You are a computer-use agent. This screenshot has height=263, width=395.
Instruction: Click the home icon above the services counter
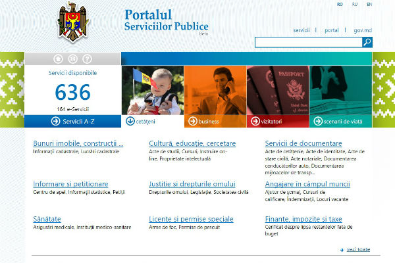click(x=58, y=59)
